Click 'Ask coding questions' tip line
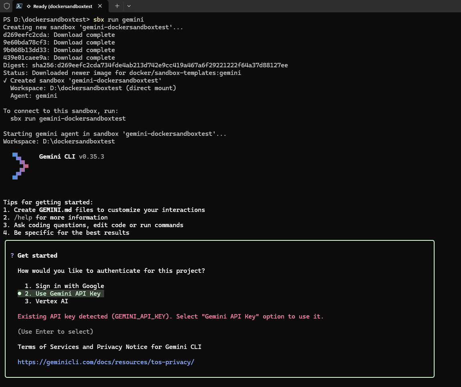This screenshot has width=461, height=387. pyautogui.click(x=93, y=225)
